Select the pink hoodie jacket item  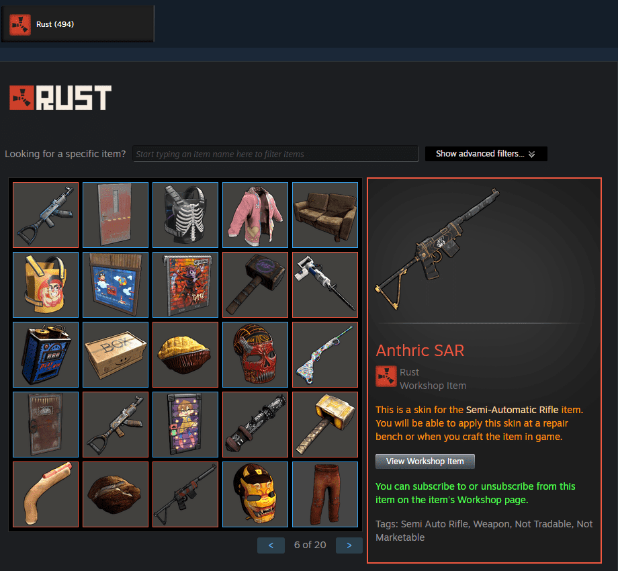click(x=255, y=215)
